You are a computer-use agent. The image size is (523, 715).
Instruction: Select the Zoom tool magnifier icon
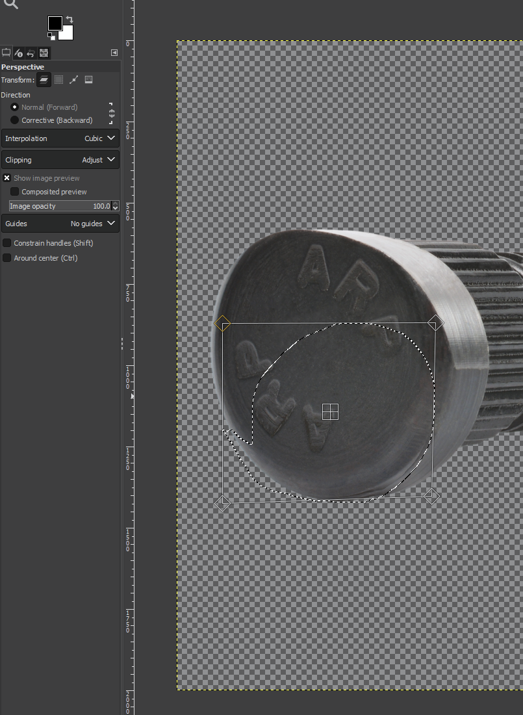click(12, 5)
